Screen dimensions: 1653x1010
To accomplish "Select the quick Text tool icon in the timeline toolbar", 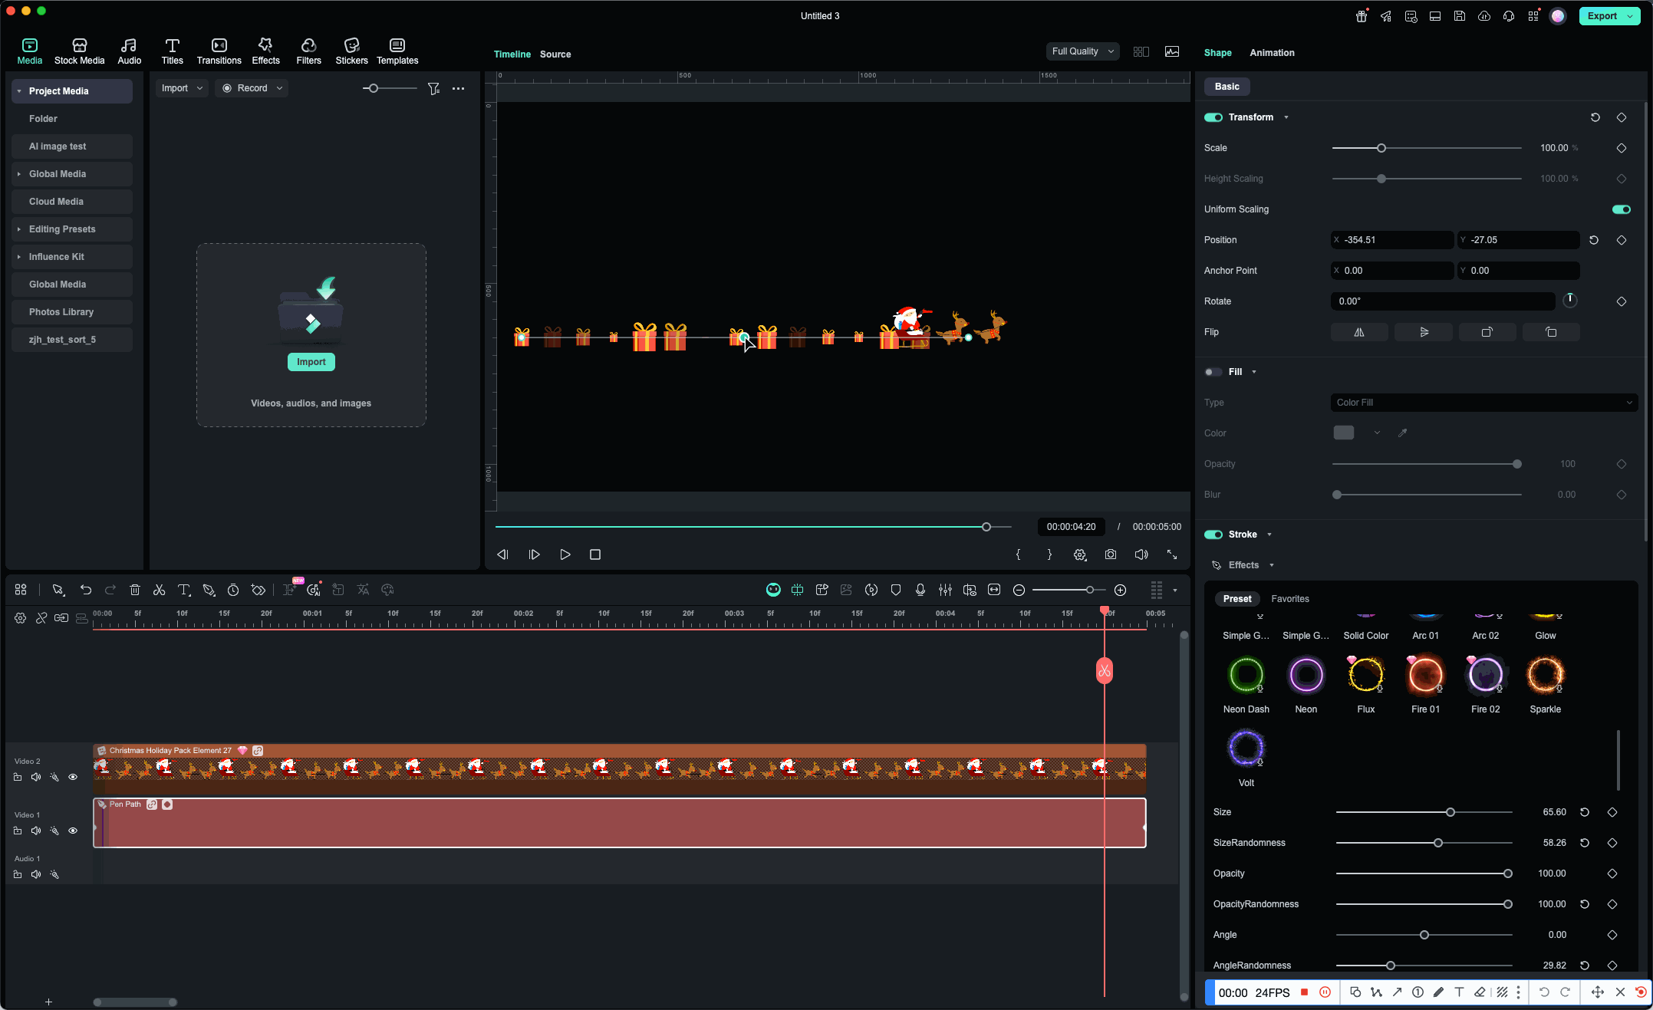I will click(x=184, y=590).
